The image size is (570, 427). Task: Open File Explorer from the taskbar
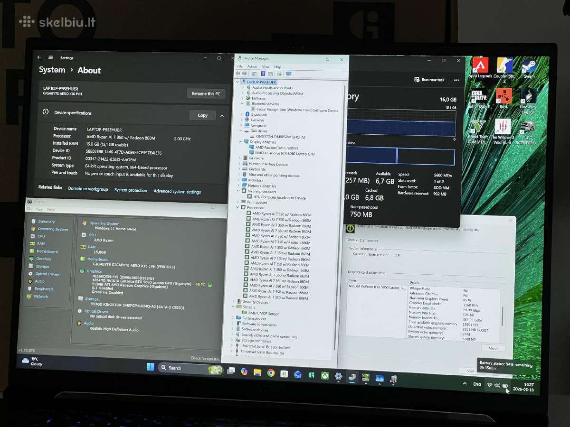click(257, 372)
